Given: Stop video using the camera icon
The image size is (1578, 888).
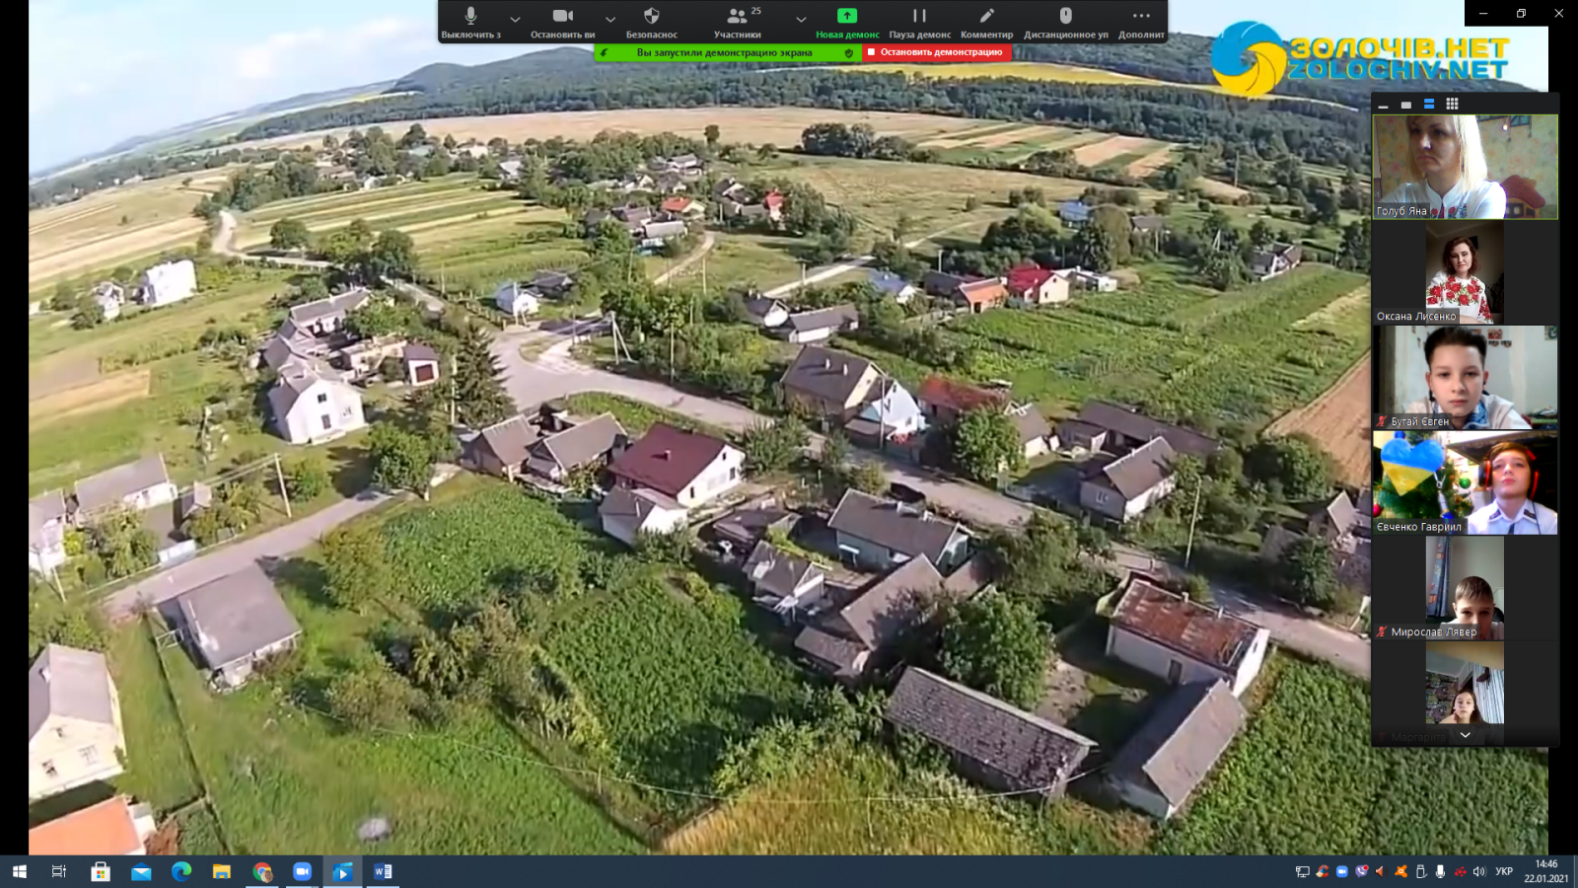Looking at the screenshot, I should (562, 22).
